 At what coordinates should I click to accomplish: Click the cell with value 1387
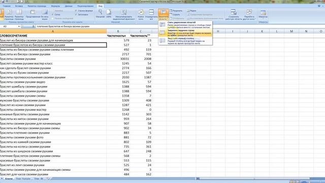click(141, 77)
